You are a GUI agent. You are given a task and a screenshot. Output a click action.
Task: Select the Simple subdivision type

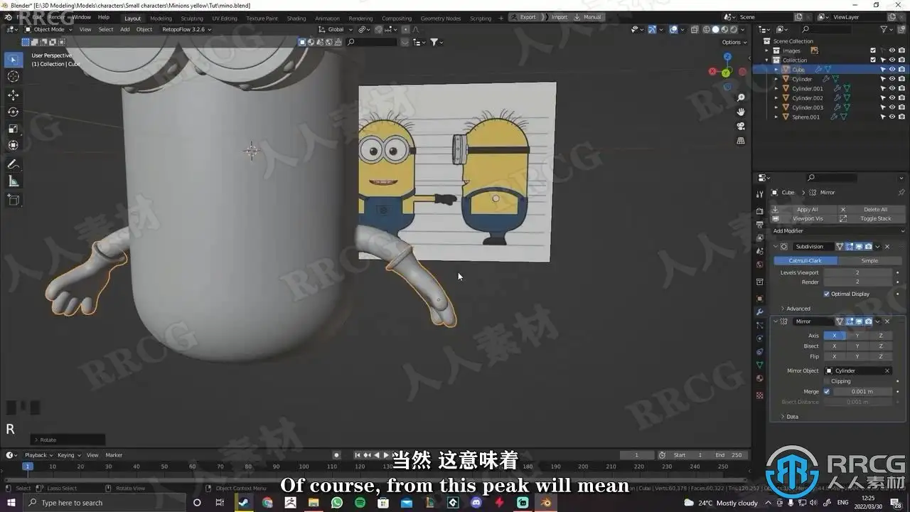869,261
